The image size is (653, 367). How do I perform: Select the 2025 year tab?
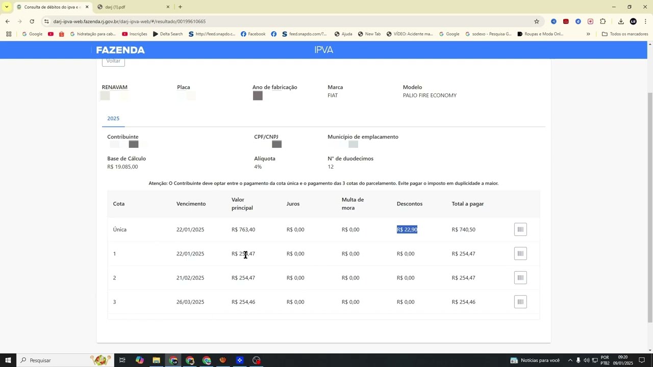coord(113,118)
